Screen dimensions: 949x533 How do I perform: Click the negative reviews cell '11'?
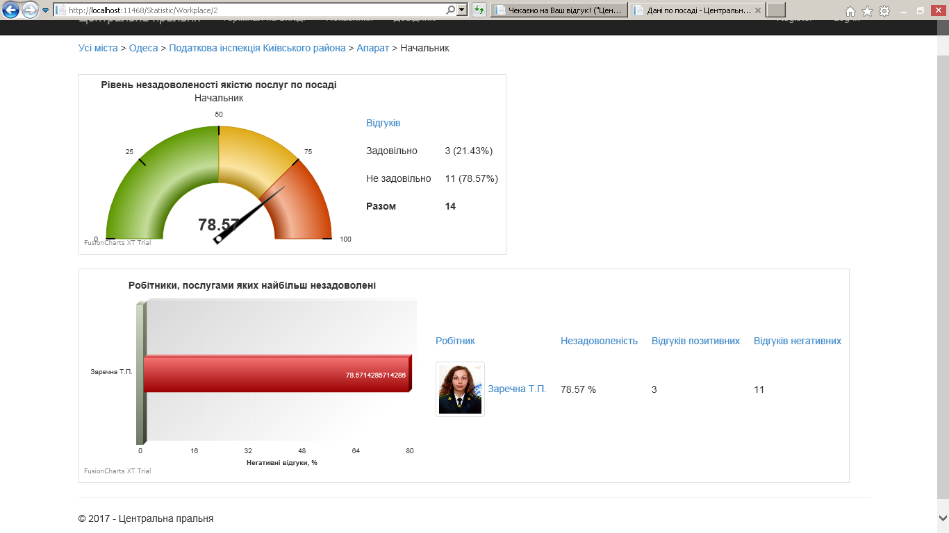coord(759,389)
